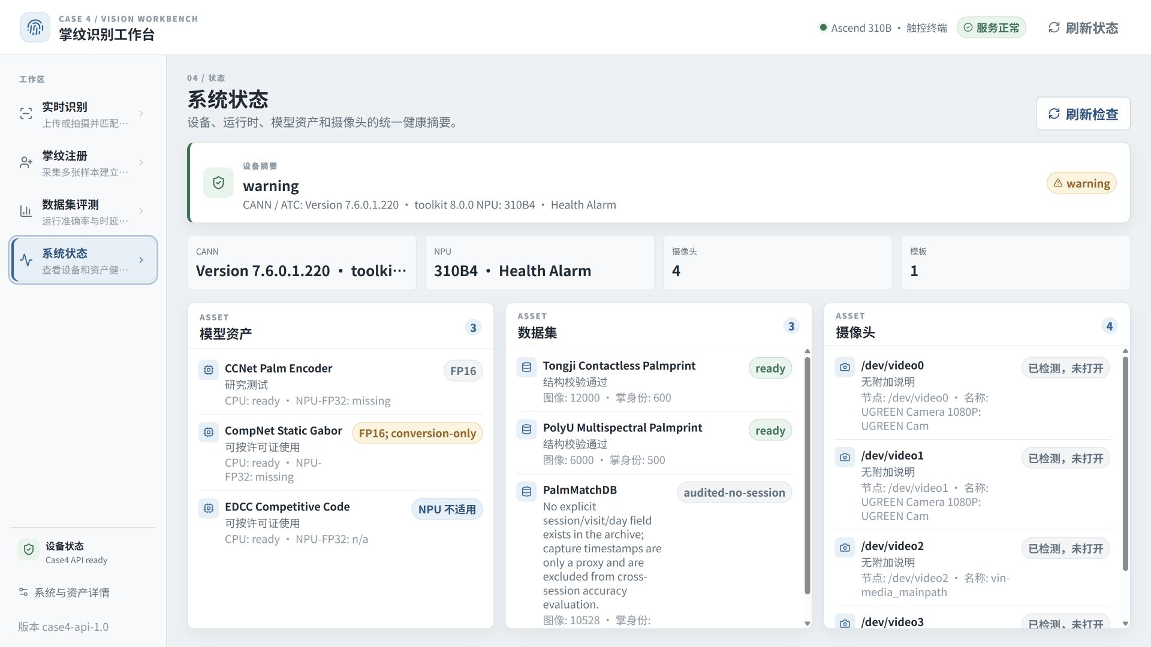This screenshot has height=647, width=1151.
Task: Click the chip icon for CCNet Palm Encoder
Action: coord(209,370)
